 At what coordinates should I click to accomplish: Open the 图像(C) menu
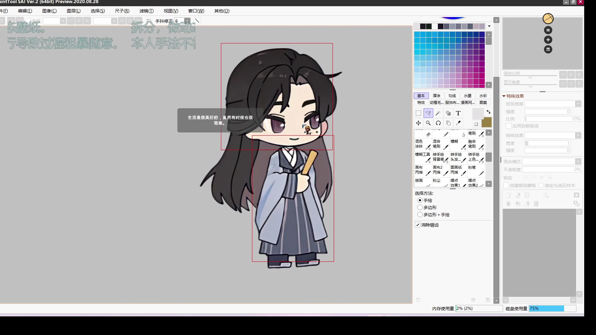[49, 11]
